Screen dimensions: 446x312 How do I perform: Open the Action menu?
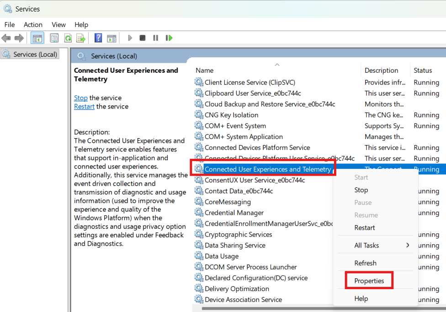[33, 25]
